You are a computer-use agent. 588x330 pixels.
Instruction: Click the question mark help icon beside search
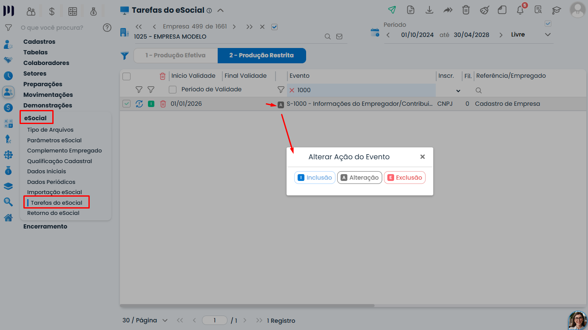[x=107, y=28]
